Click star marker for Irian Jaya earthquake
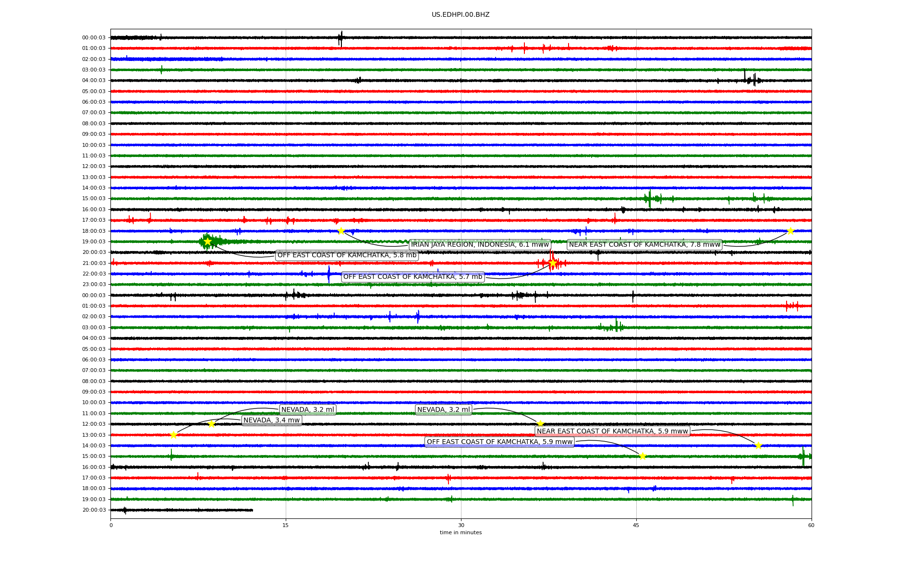Viewport: 922px width, 576px height. click(x=341, y=231)
